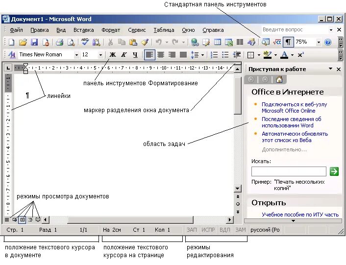
Task: Open the highlight color dropdown arrow
Action: click(275, 55)
